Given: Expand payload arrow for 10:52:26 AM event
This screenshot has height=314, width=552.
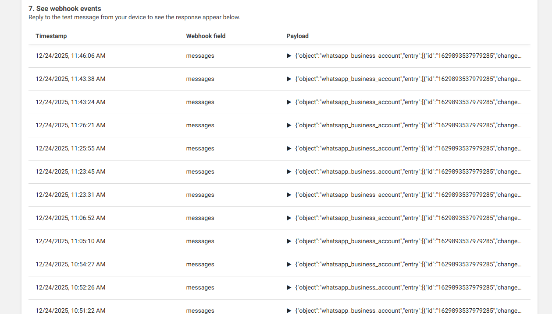Looking at the screenshot, I should [x=289, y=288].
